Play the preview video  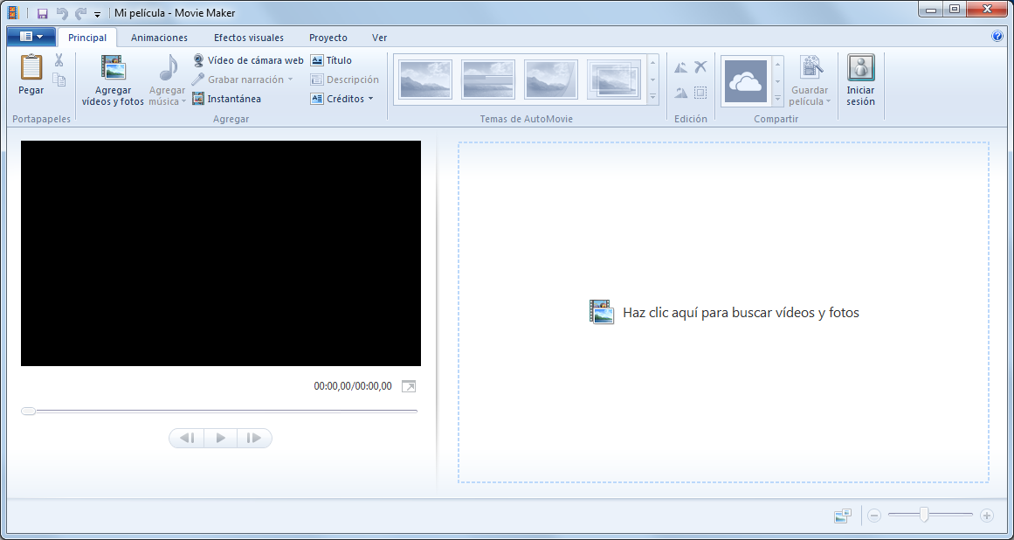(x=220, y=438)
